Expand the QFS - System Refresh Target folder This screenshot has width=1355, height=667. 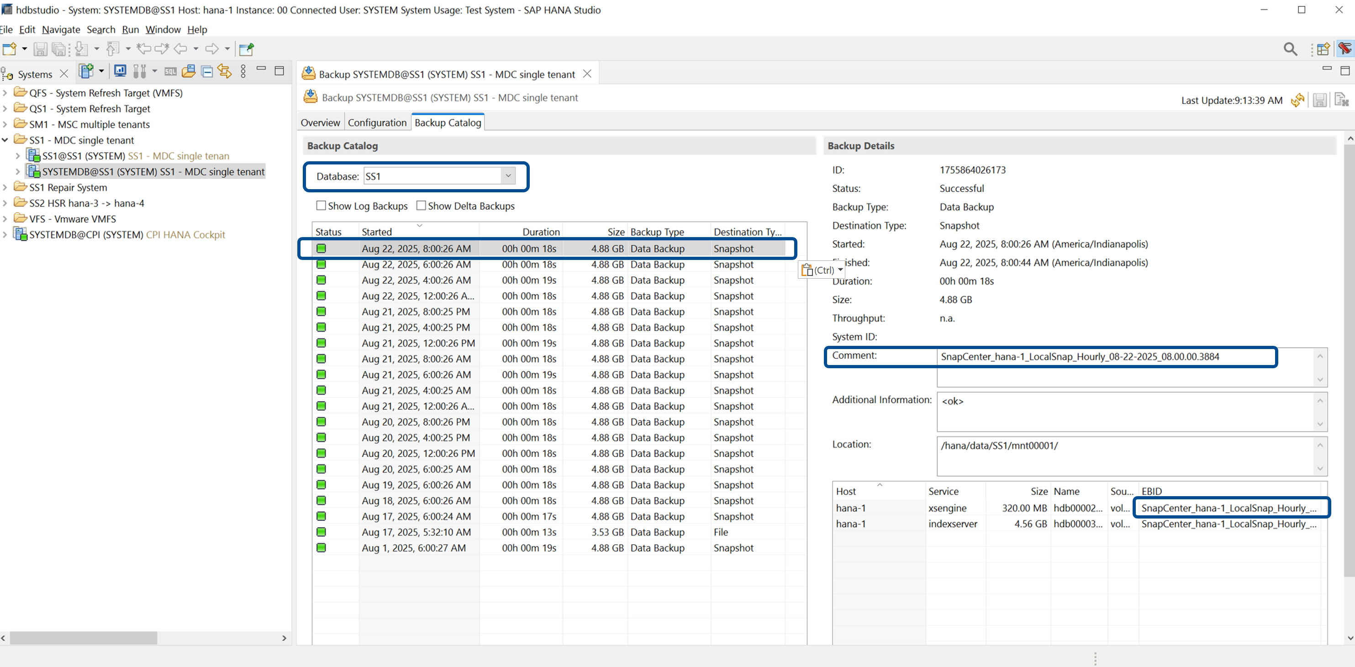coord(5,93)
